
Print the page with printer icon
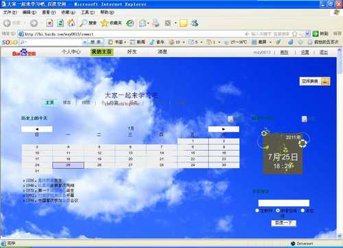point(156,23)
